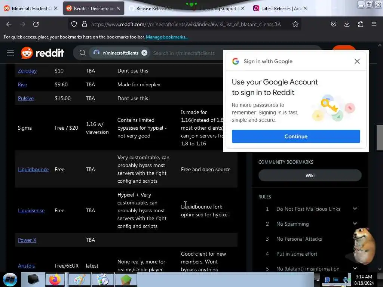Open the Power X client link
The width and height of the screenshot is (383, 287).
(27, 240)
